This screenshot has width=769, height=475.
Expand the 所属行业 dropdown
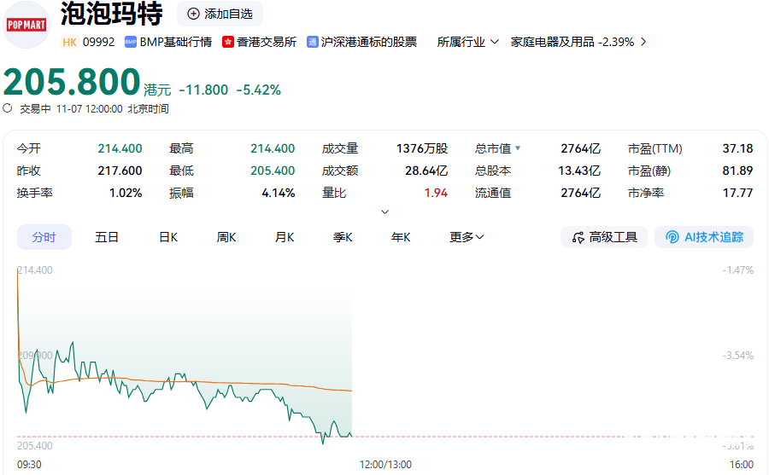point(494,42)
